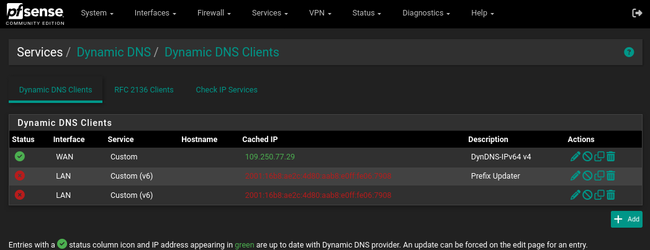The height and width of the screenshot is (250, 650).
Task: Click the trash icon for Prefix Updater
Action: (611, 176)
